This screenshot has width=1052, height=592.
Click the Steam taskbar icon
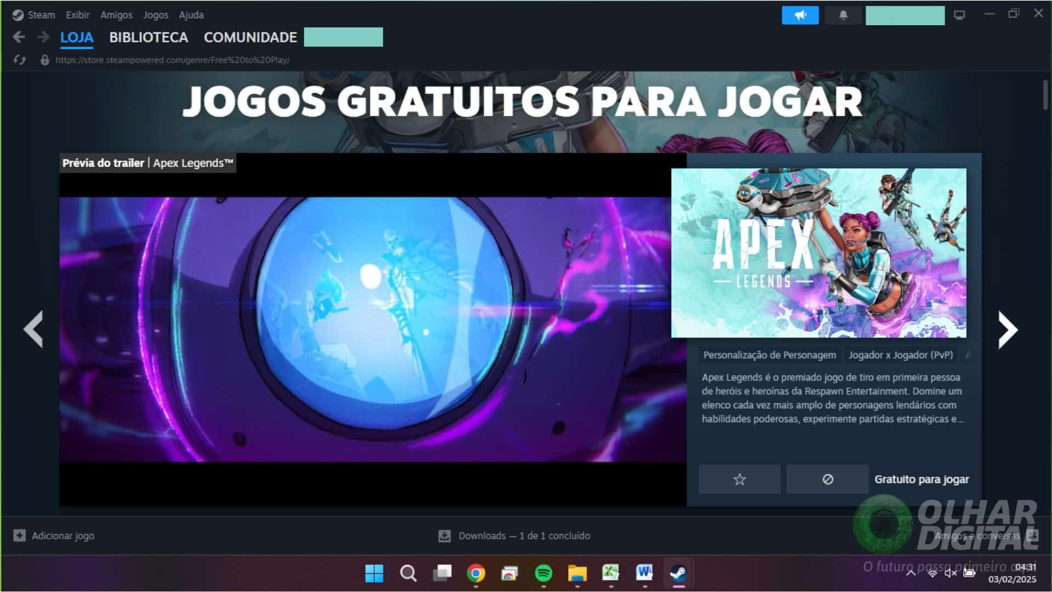coord(679,573)
